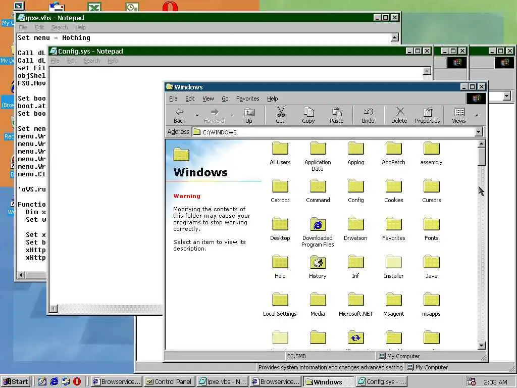Click the scheduler icon in system tray
Viewport: 517px width, 388px height.
(472, 382)
